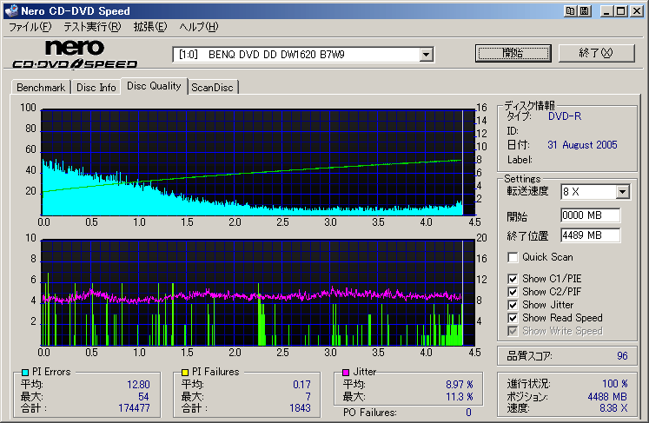
Task: Click PI Errors total value 174477
Action: coord(134,408)
